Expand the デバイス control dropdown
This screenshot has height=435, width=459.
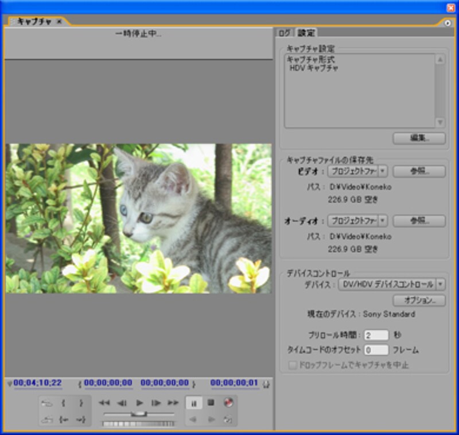440,284
